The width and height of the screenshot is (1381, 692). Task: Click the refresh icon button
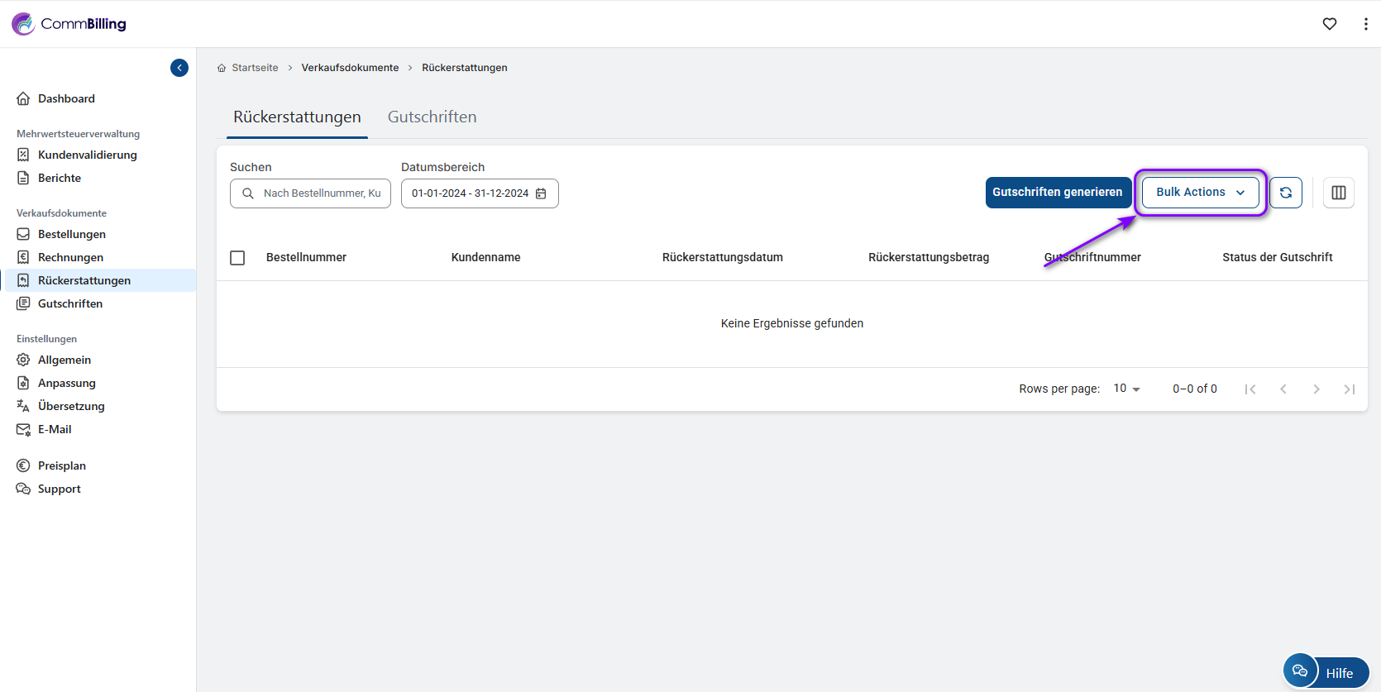click(x=1286, y=193)
